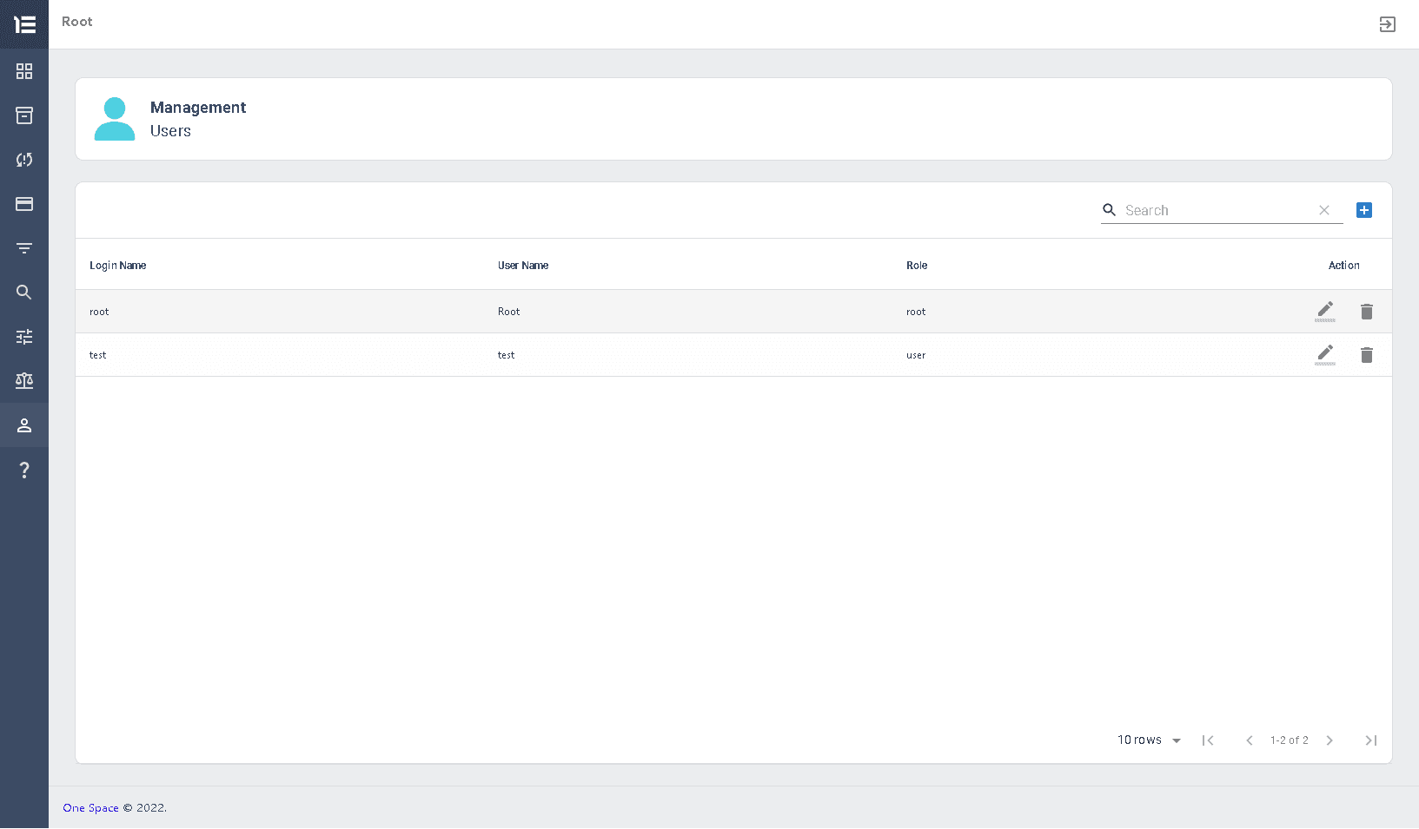Screen dimensions: 1419x829
Task: Select the balance scale icon in sidebar
Action: [24, 381]
